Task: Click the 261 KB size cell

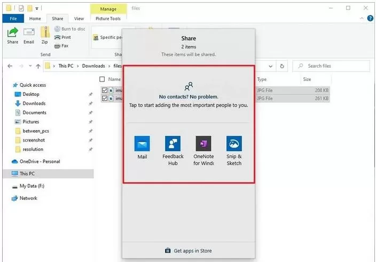Action: [x=322, y=99]
